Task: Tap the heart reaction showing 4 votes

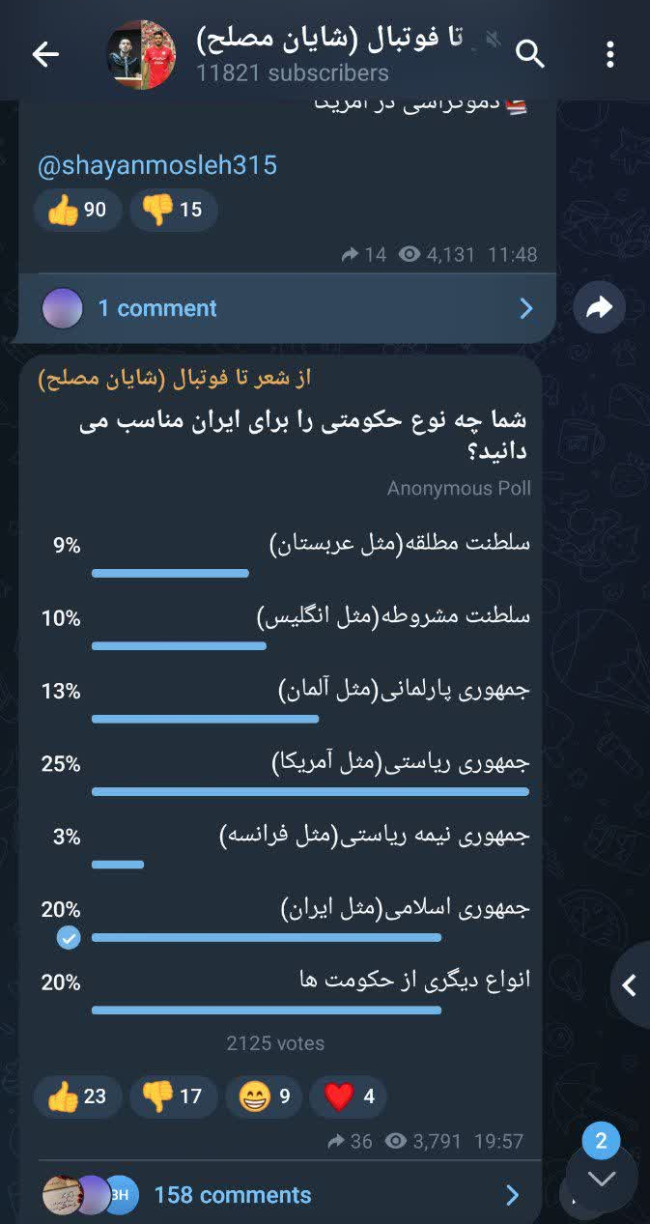Action: (x=348, y=1096)
